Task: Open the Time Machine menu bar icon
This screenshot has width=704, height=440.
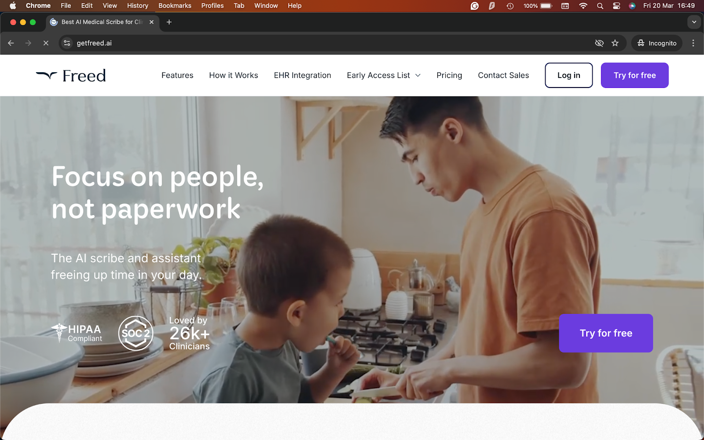Action: 510,6
